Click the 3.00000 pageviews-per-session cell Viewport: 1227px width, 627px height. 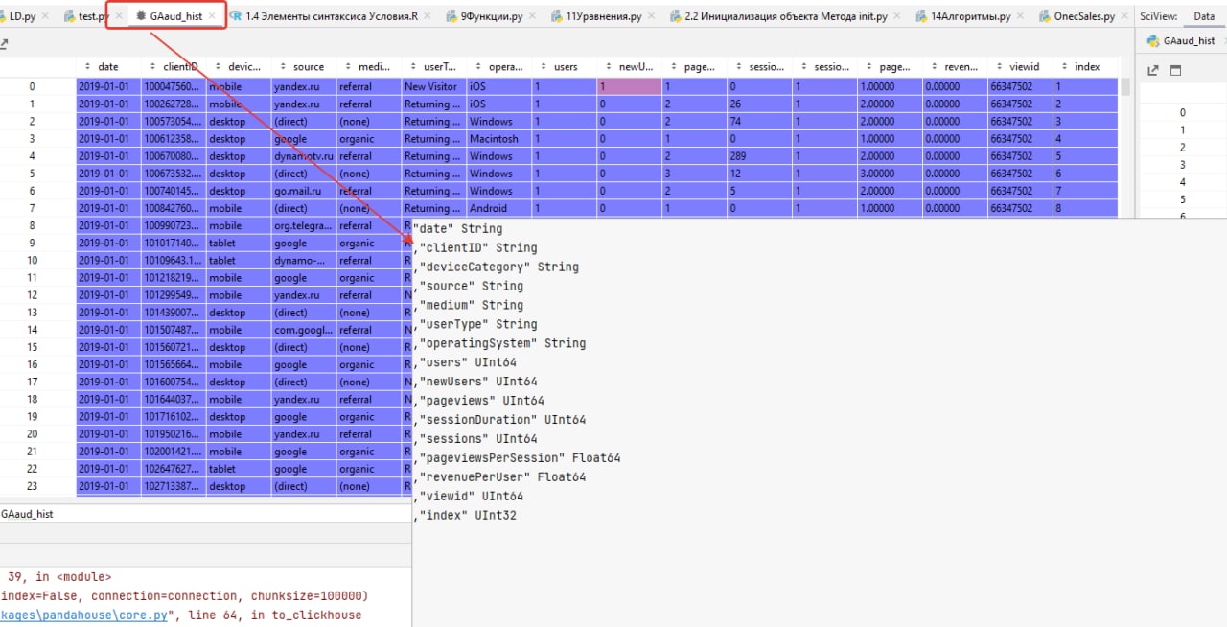891,174
